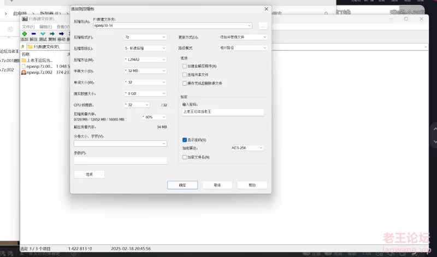Open the 编辑(E) menu in 7-Zip
The width and height of the screenshot is (437, 257).
tap(45, 27)
